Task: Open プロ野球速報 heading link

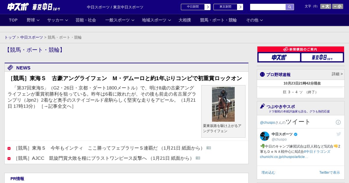Action: [278, 75]
